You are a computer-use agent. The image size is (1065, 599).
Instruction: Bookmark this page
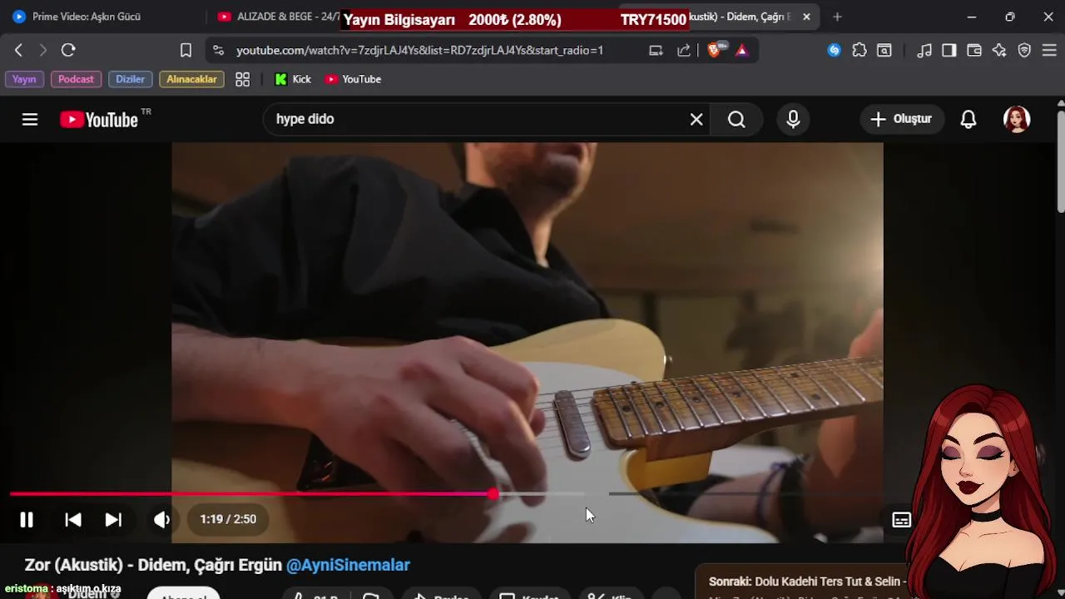tap(186, 50)
